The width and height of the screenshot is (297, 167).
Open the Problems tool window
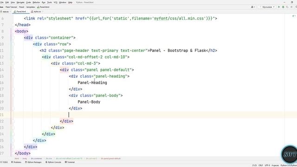point(16,162)
